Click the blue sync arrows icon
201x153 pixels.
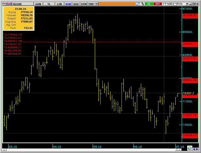click(x=138, y=4)
